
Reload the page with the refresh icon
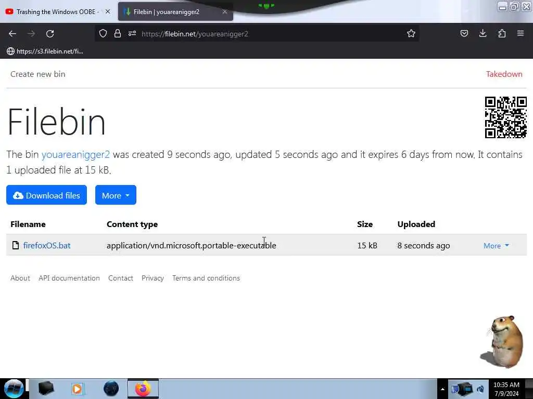(50, 34)
